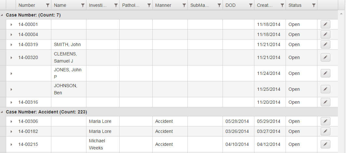The width and height of the screenshot is (346, 153).
Task: Collapse the Accident (Count: 223) group
Action: pos(3,112)
